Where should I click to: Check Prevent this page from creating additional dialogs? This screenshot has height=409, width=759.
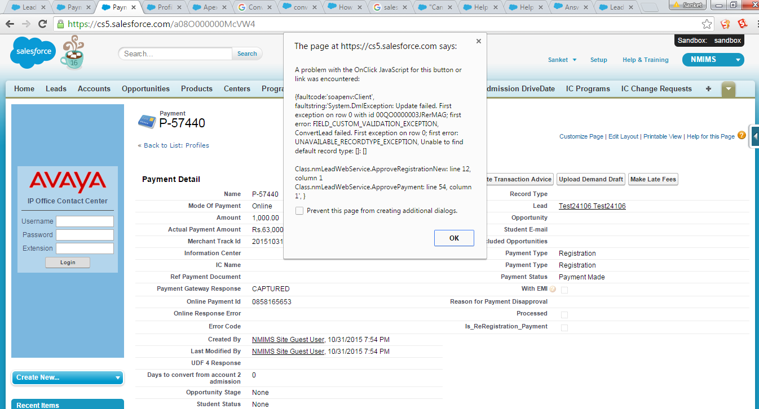(299, 211)
